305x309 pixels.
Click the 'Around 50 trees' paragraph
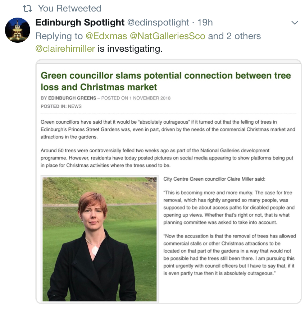167,158
